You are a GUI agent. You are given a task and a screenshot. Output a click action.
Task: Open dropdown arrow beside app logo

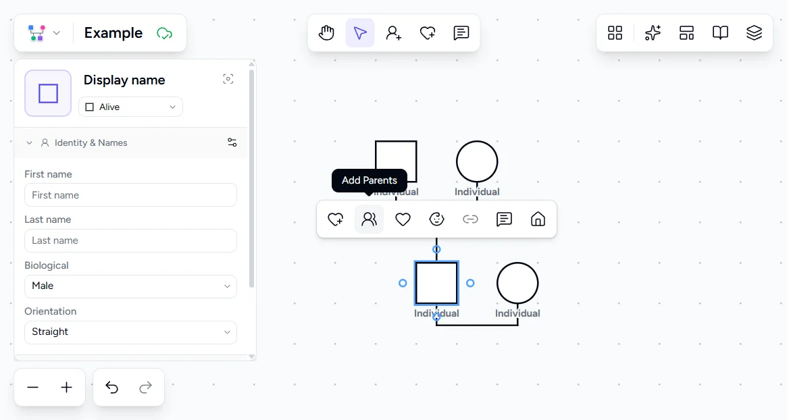coord(57,33)
